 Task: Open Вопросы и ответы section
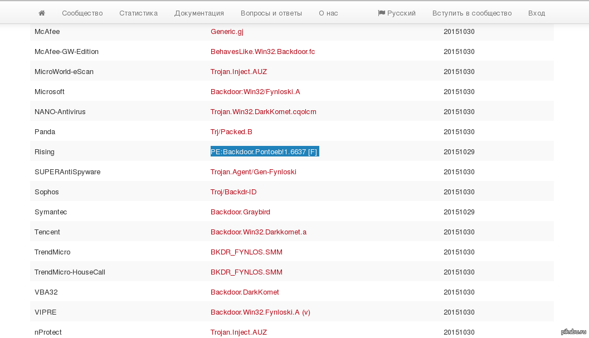(x=271, y=13)
